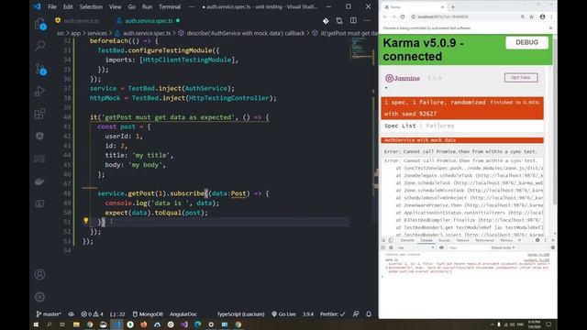Expand the logged data object in the console
The image size is (587, 330).
pos(386,268)
